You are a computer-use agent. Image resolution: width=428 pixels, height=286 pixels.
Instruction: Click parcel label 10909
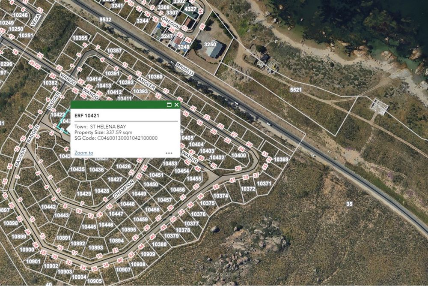(x=148, y=254)
